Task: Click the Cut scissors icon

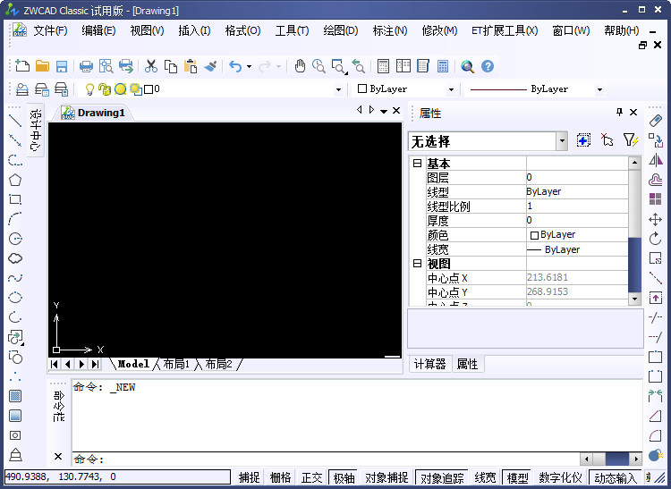Action: [x=151, y=66]
